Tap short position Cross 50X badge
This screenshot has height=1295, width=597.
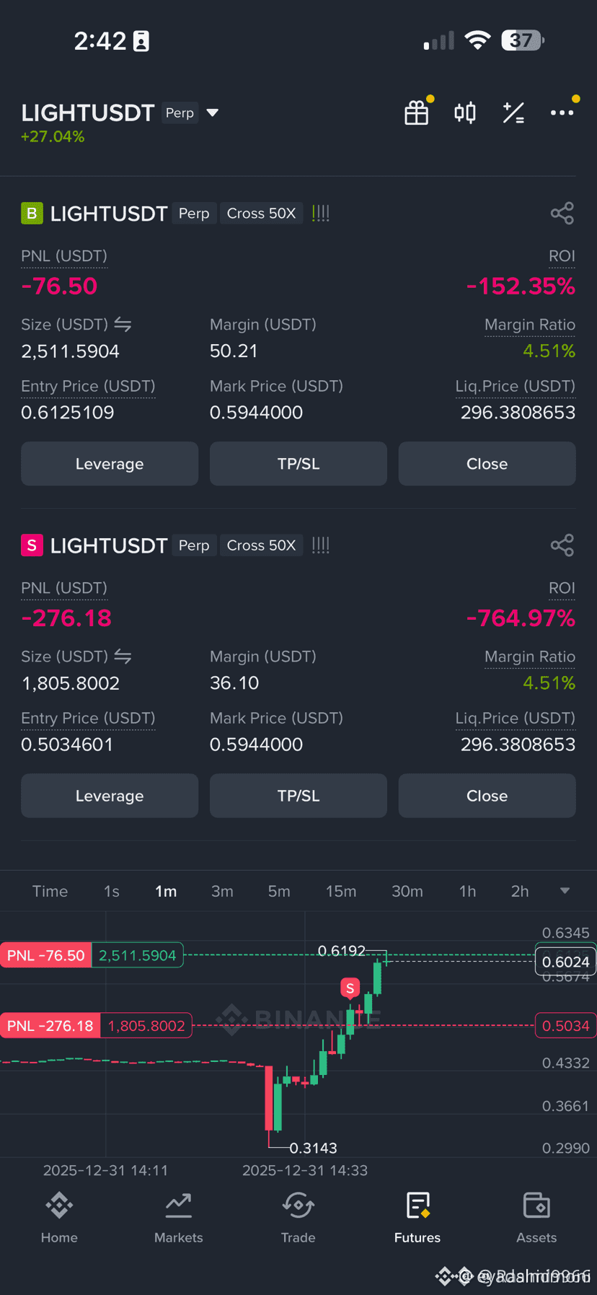pyautogui.click(x=261, y=545)
